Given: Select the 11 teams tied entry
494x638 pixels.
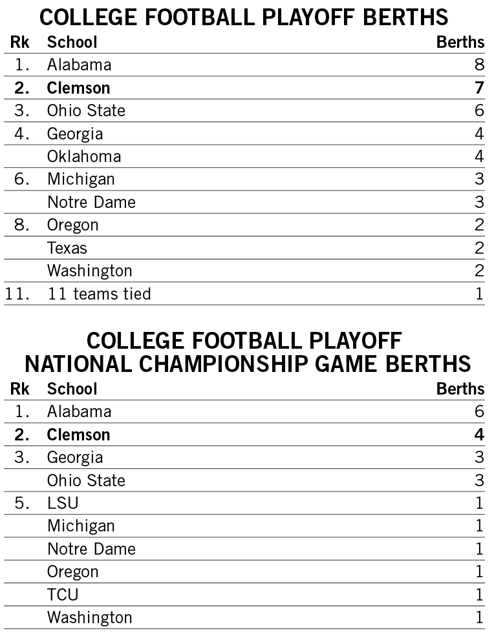Looking at the screenshot, I should pos(99,294).
